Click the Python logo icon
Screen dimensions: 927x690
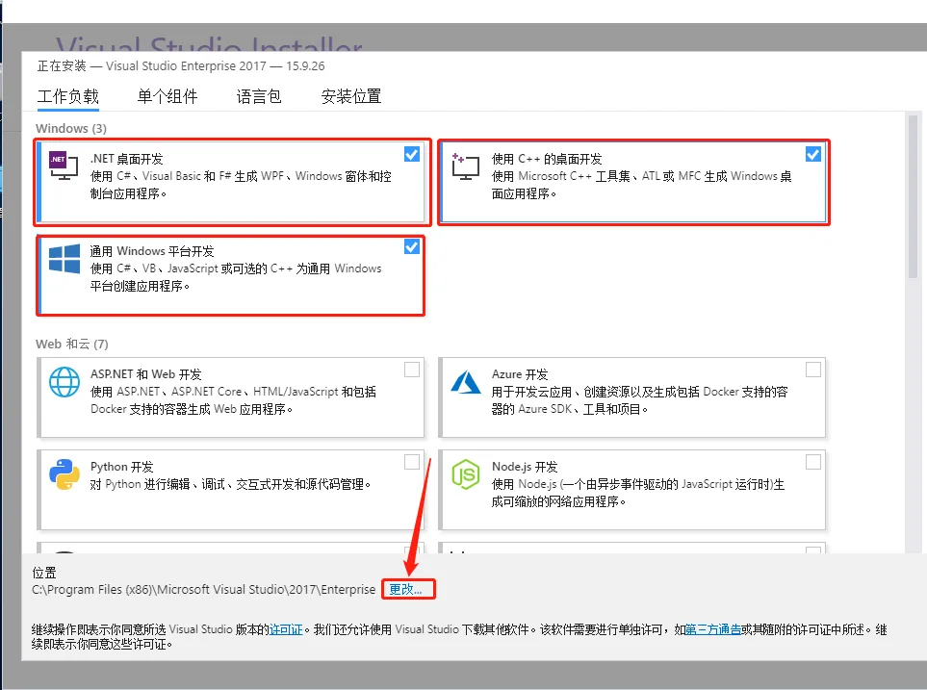click(64, 474)
